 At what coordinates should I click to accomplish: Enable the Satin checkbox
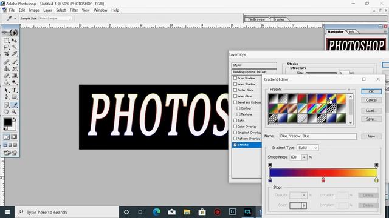[x=235, y=121]
